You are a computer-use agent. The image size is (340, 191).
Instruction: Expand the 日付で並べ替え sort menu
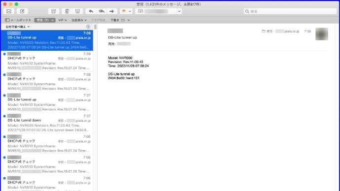[x=18, y=27]
